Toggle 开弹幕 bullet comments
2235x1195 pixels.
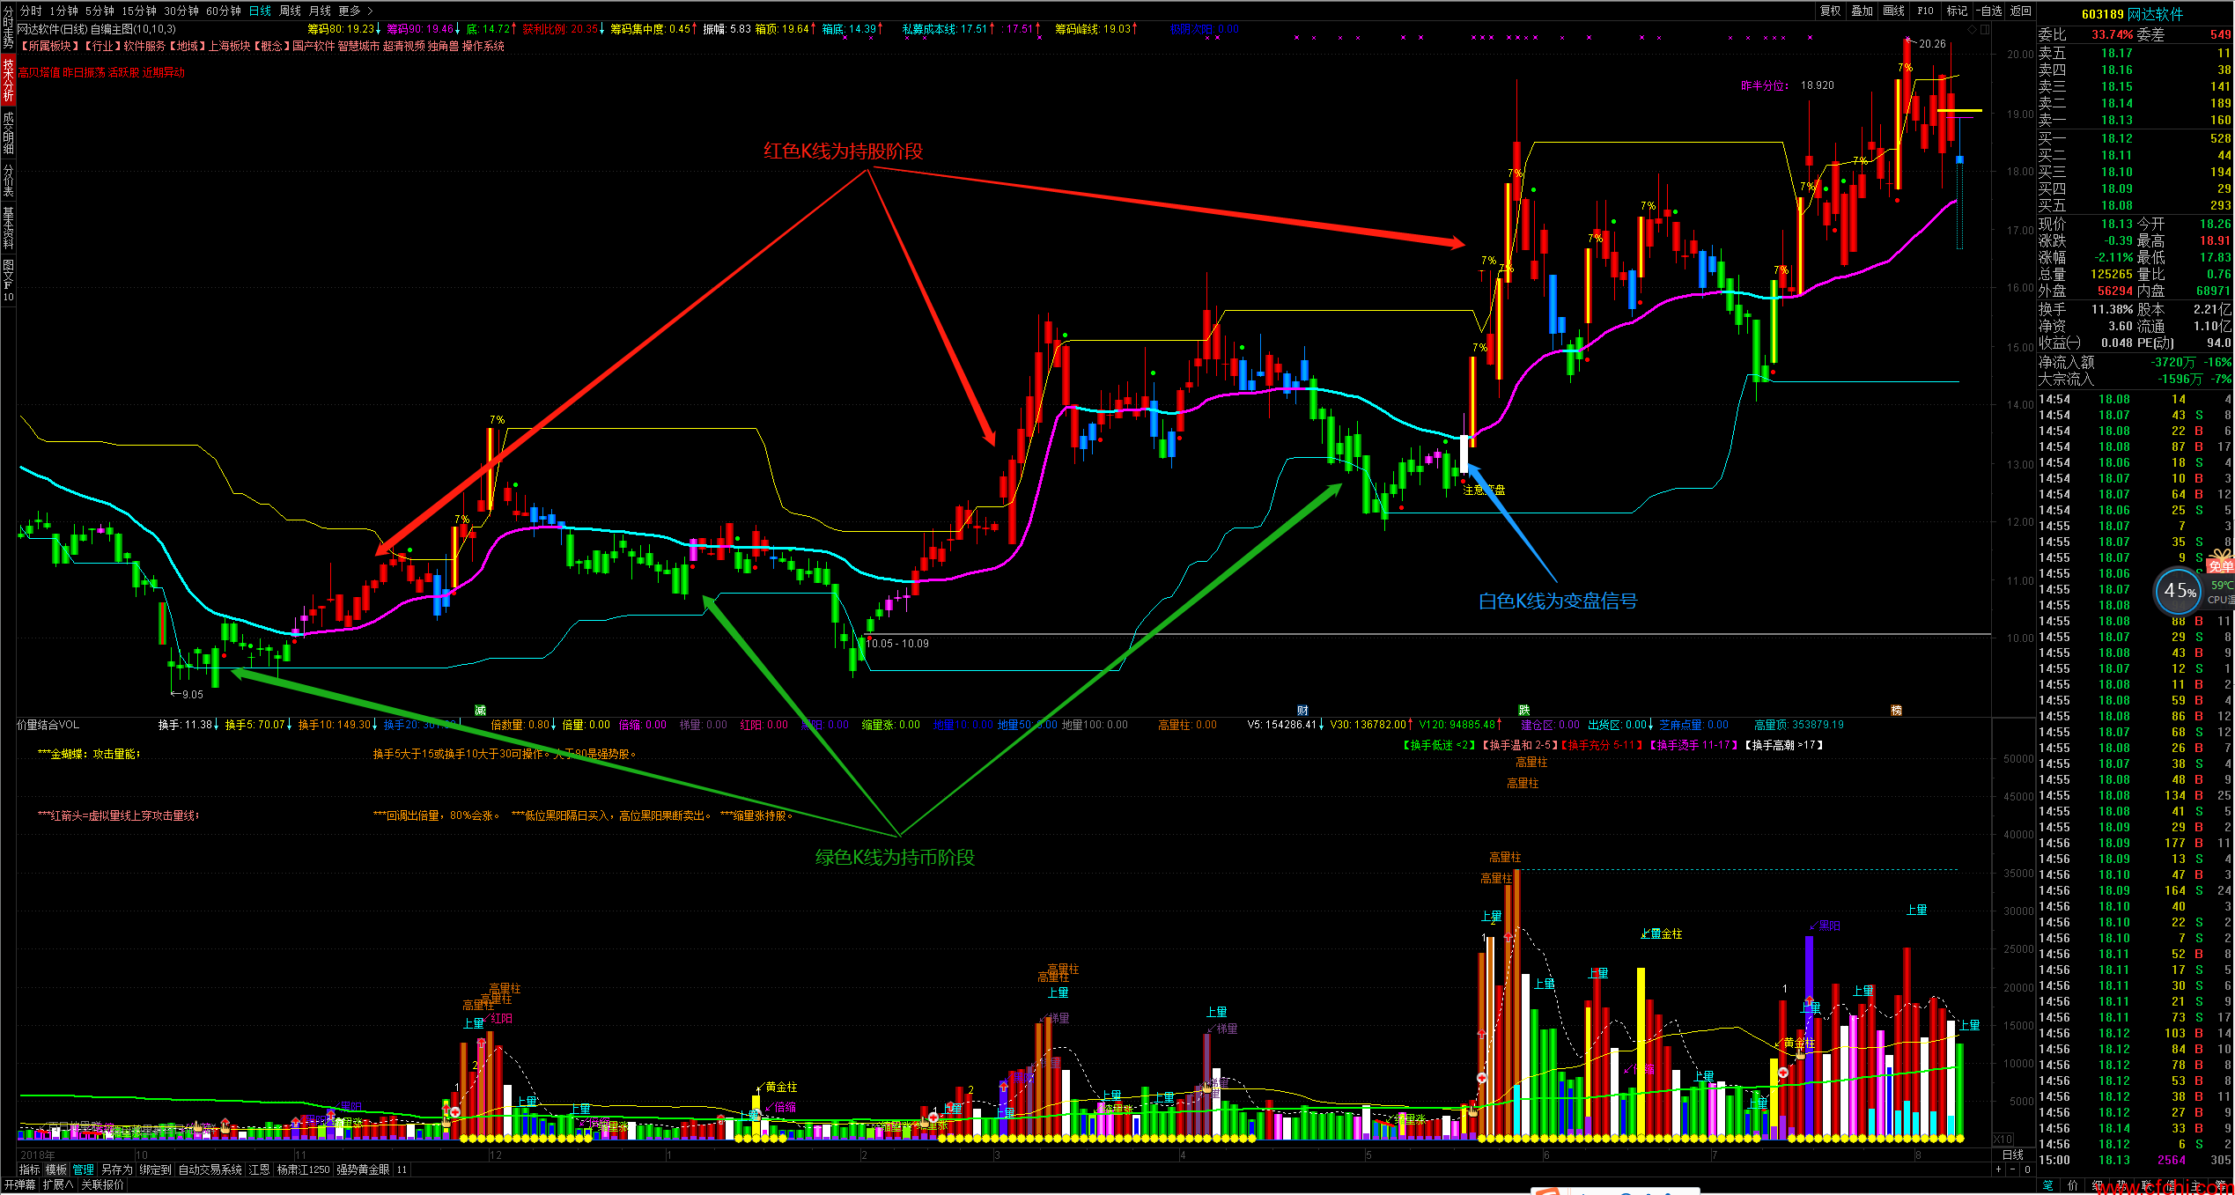[x=19, y=1185]
